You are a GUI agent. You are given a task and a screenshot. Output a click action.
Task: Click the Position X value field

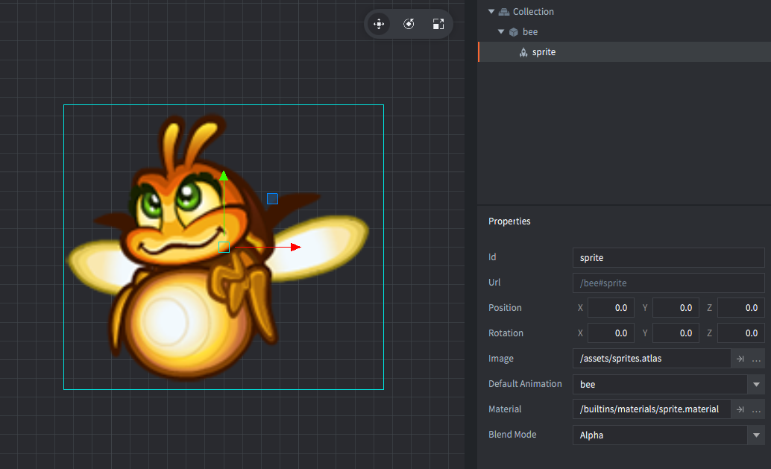(x=611, y=308)
